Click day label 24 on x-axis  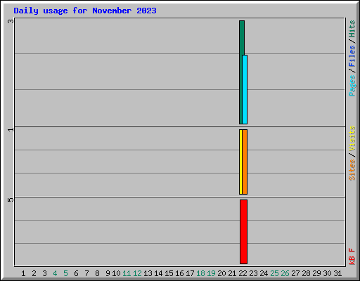coord(264,273)
